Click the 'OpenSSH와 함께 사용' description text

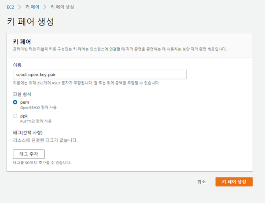(x=38, y=108)
